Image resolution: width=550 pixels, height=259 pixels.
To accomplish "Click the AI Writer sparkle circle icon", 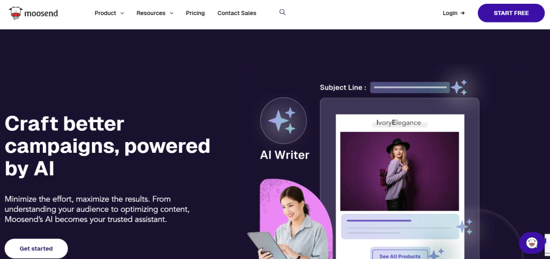I will [284, 121].
